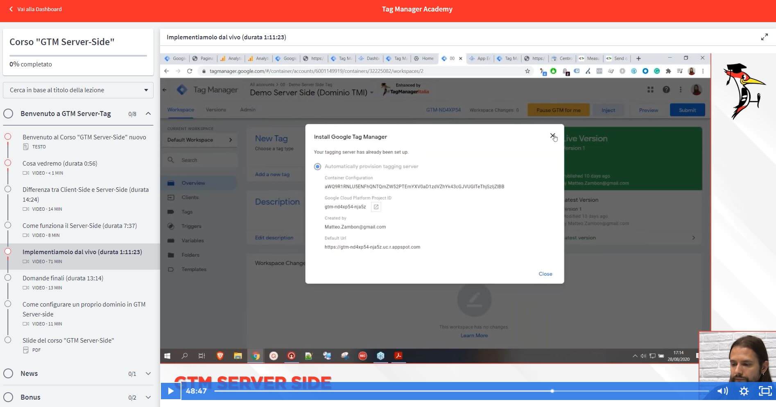Close the Install Google Tag Manager dialog X

point(552,136)
